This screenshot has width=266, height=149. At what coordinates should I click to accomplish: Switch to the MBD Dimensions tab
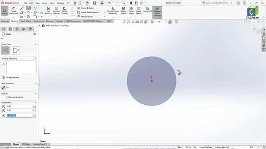point(73,21)
